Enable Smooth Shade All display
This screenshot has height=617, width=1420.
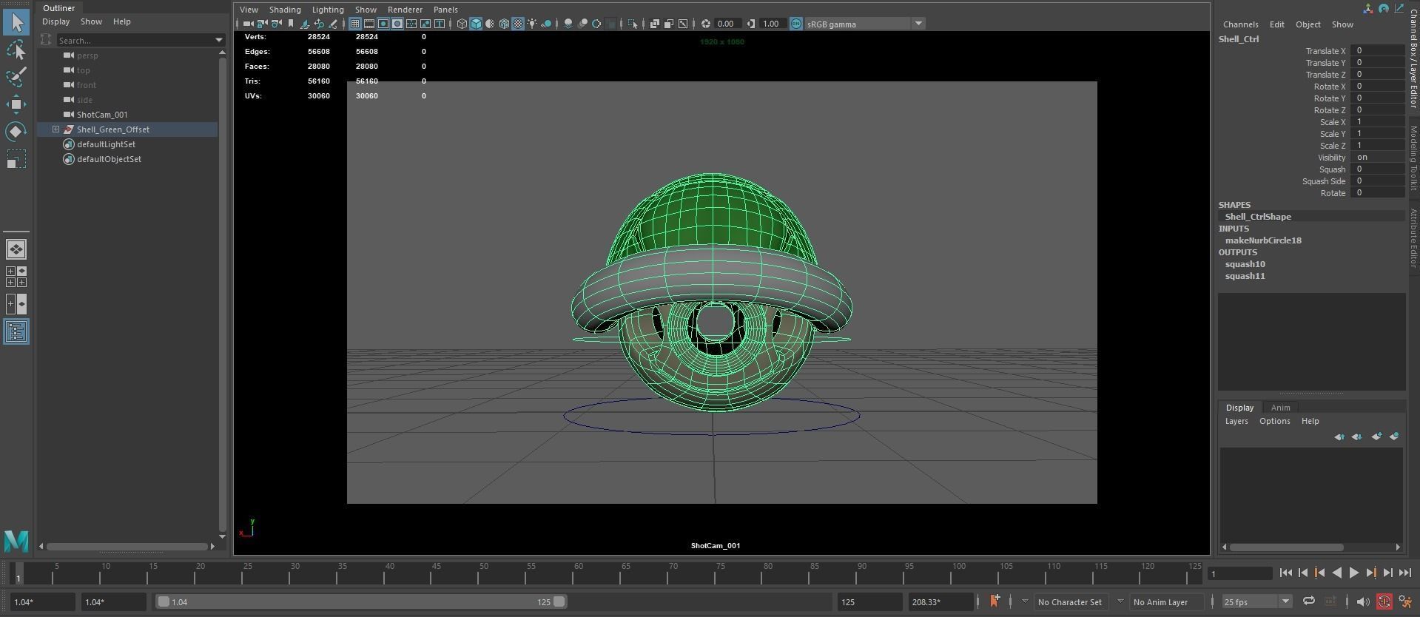coord(476,24)
